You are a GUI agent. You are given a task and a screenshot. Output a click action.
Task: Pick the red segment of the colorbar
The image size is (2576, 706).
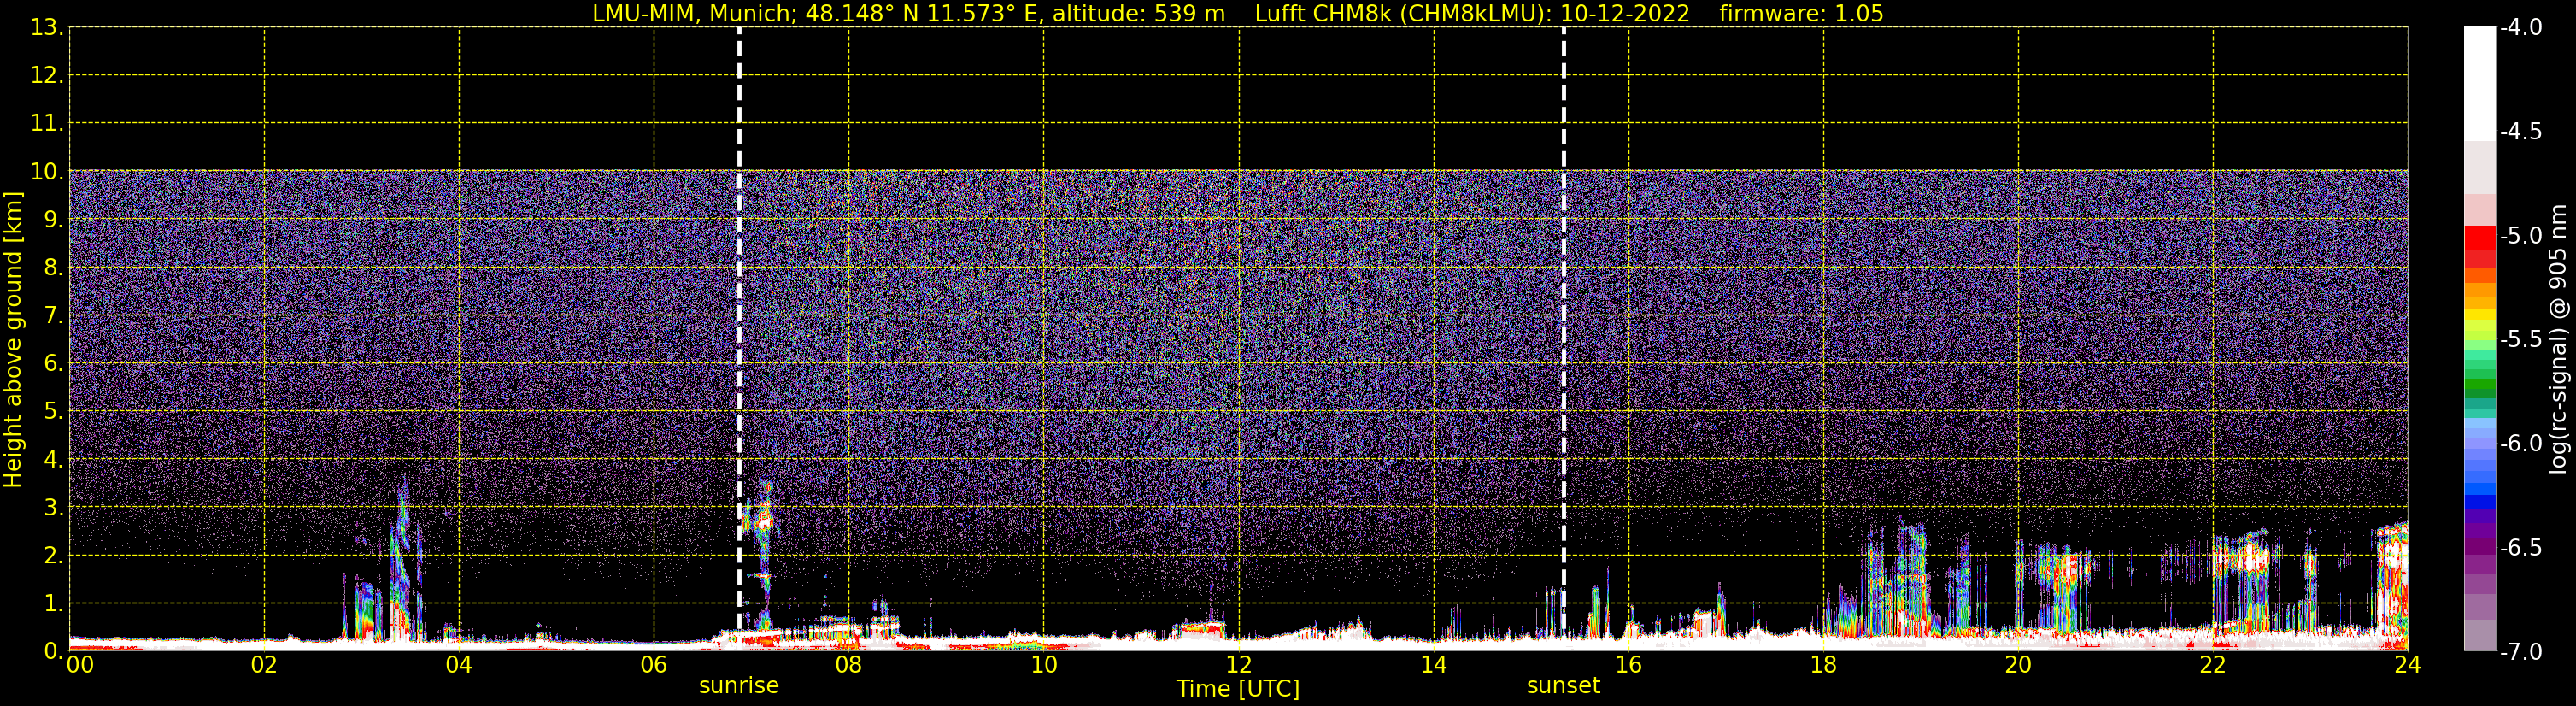2479,238
